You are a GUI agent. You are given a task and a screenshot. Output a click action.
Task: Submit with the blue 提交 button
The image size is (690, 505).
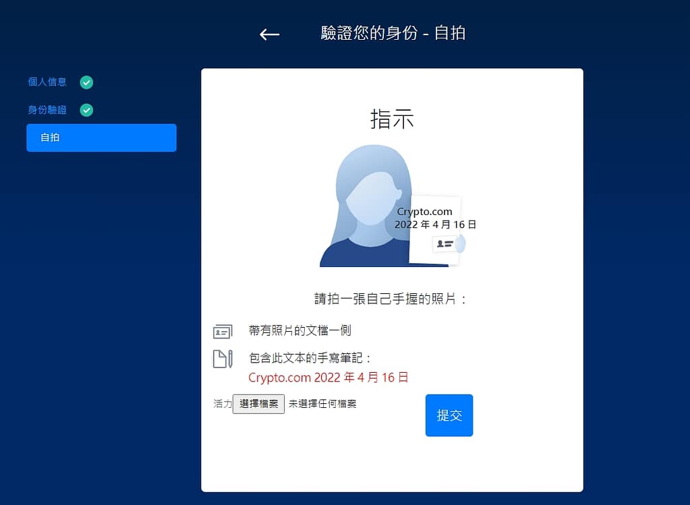449,415
